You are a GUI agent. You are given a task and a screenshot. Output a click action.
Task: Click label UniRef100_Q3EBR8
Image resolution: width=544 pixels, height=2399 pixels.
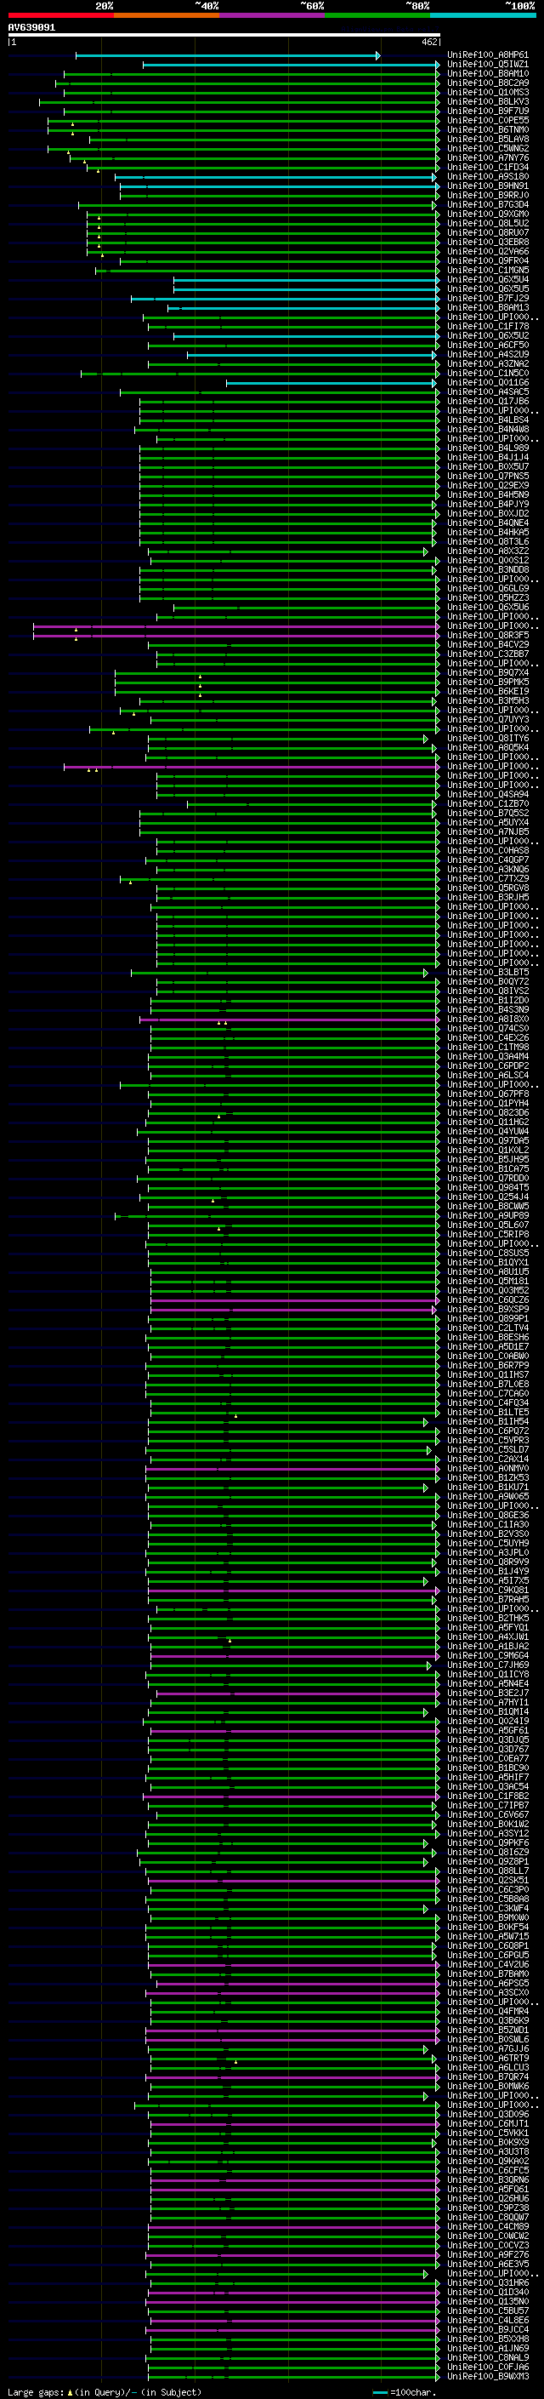point(488,243)
